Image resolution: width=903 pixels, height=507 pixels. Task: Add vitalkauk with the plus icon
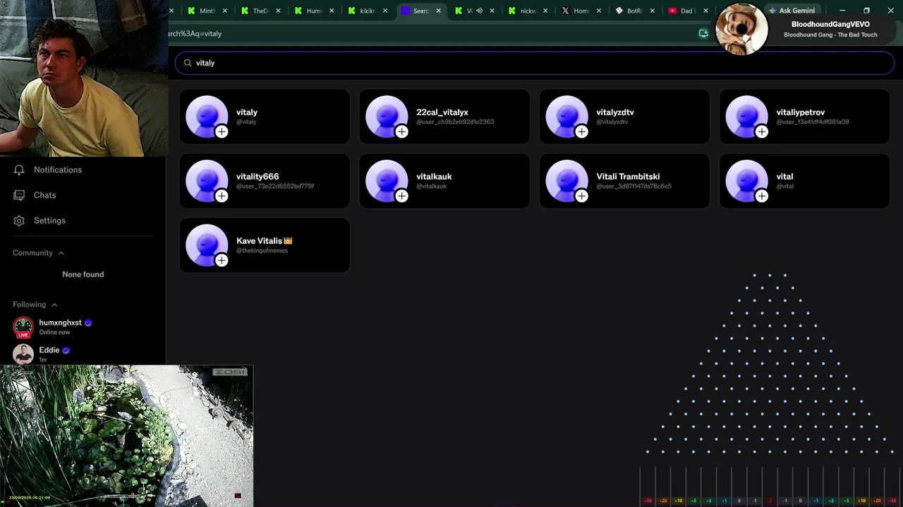click(x=401, y=196)
